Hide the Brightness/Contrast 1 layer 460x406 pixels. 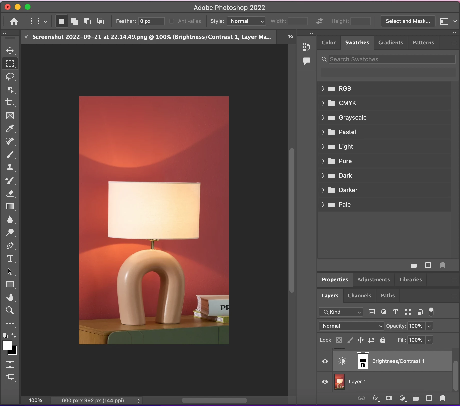coord(325,361)
